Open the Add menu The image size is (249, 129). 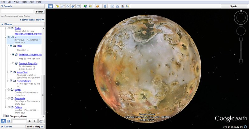pyautogui.click(x=31, y=2)
